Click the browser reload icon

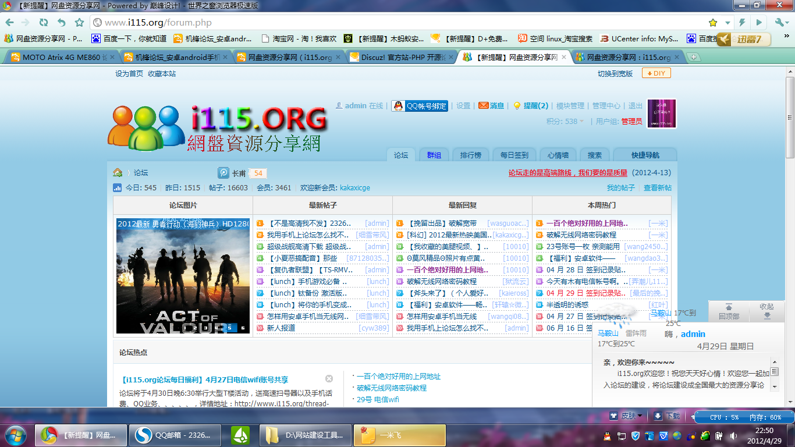pyautogui.click(x=44, y=23)
